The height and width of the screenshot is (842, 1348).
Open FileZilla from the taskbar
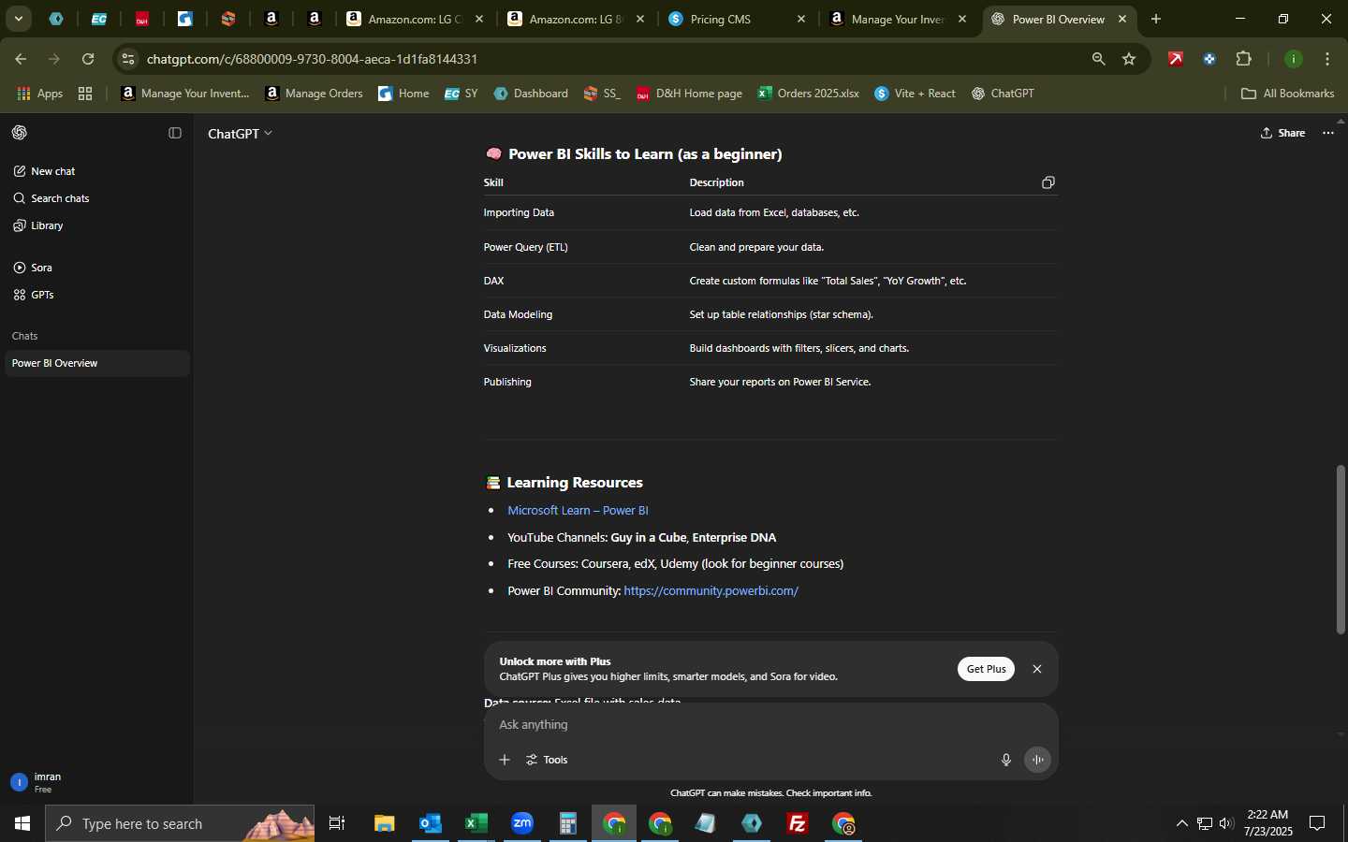click(798, 823)
